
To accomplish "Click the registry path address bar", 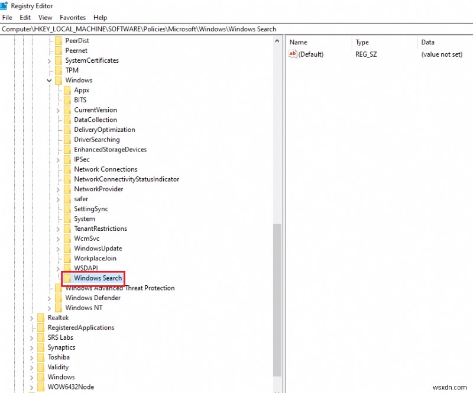I will (x=237, y=29).
